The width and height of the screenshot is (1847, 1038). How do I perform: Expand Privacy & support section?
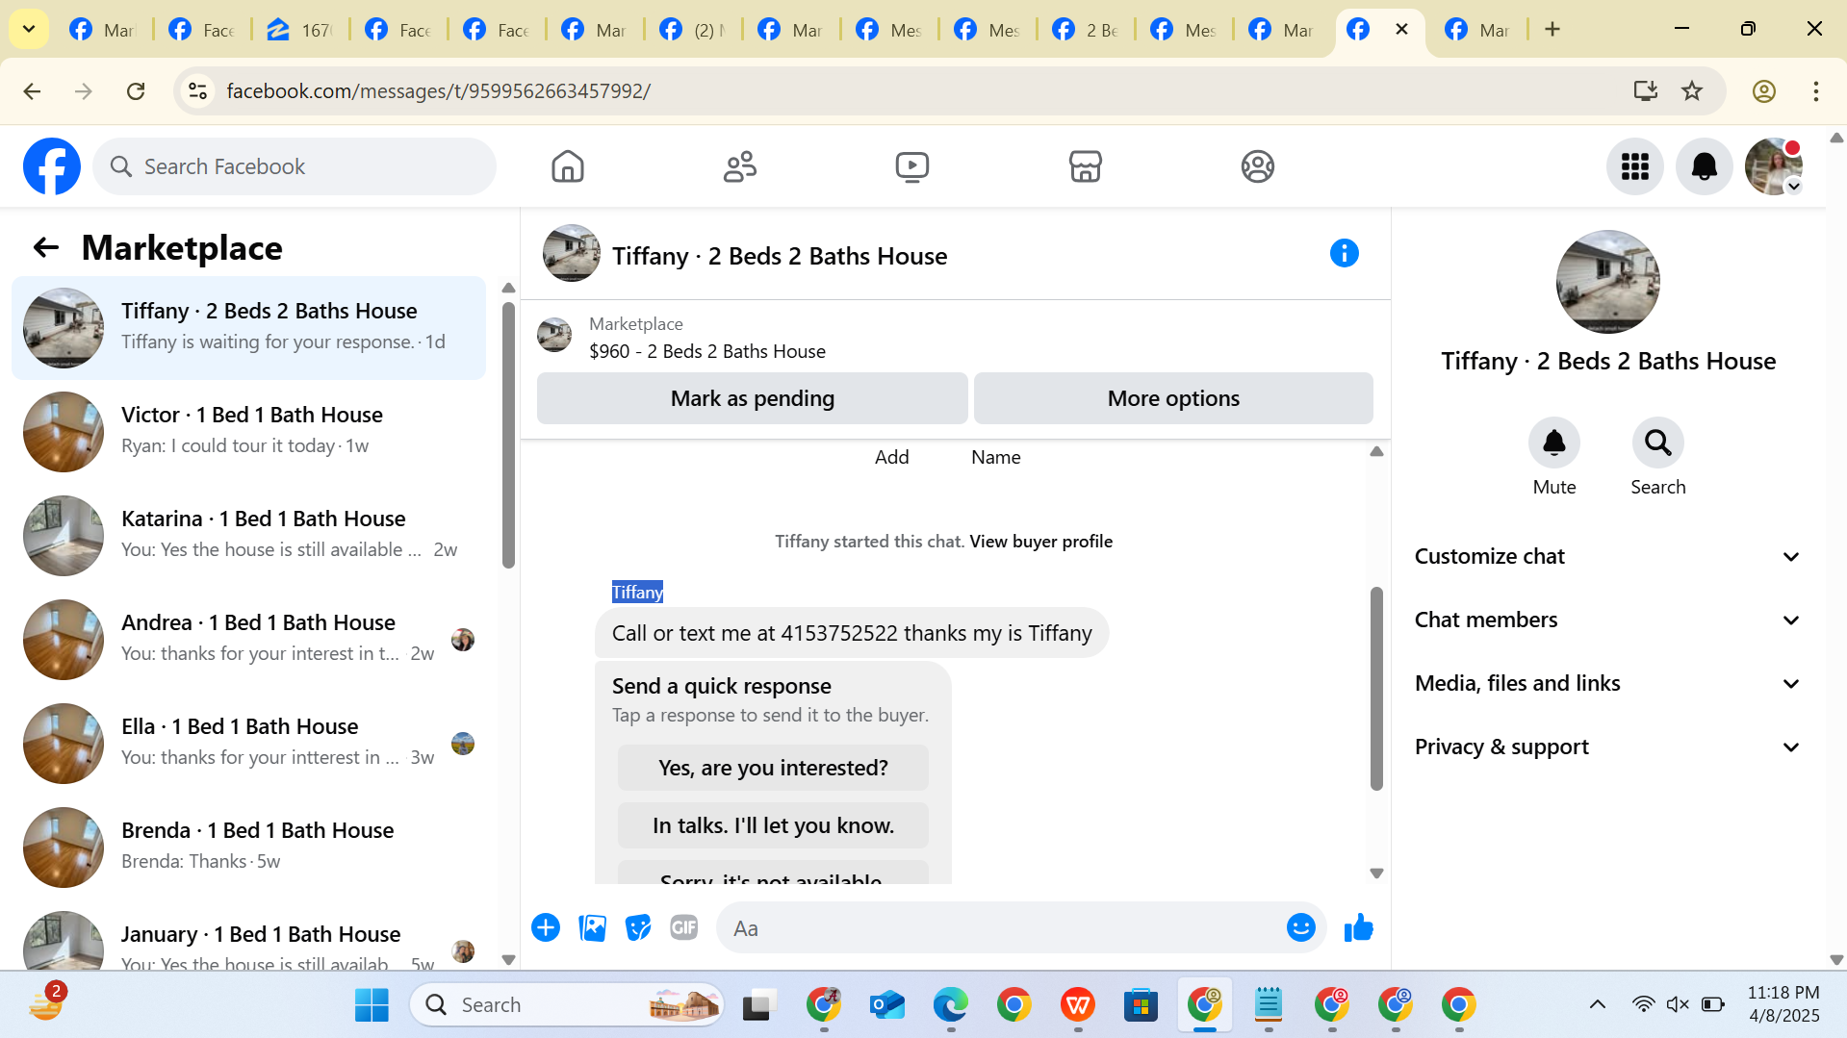tap(1607, 747)
